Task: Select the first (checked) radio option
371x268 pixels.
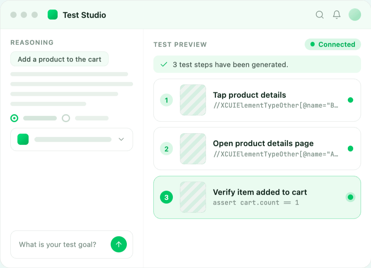Action: click(x=15, y=118)
